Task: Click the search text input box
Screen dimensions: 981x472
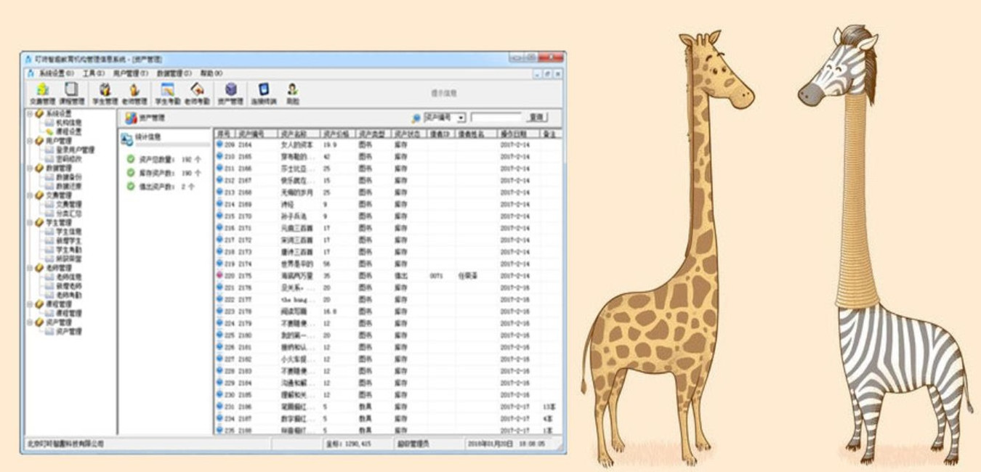Action: (496, 118)
